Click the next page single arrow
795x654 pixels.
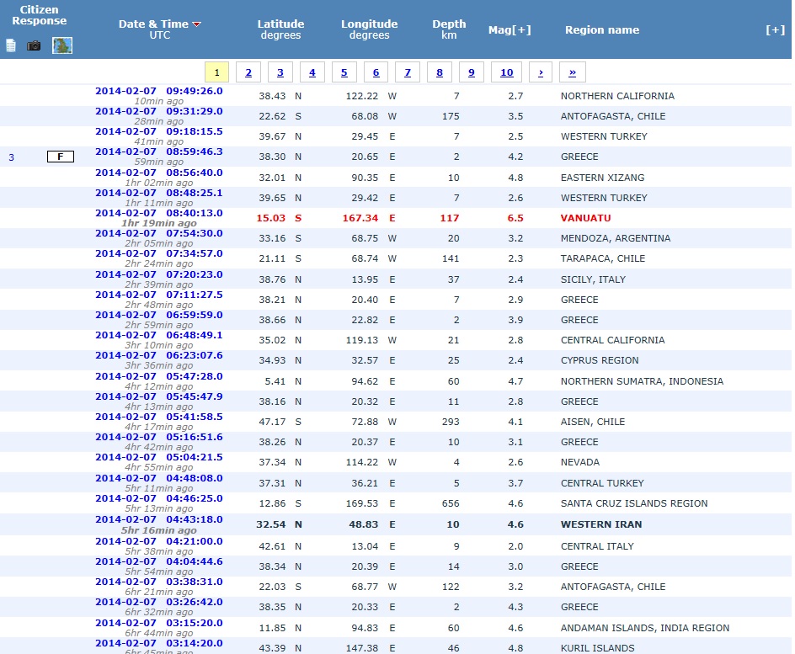(541, 72)
